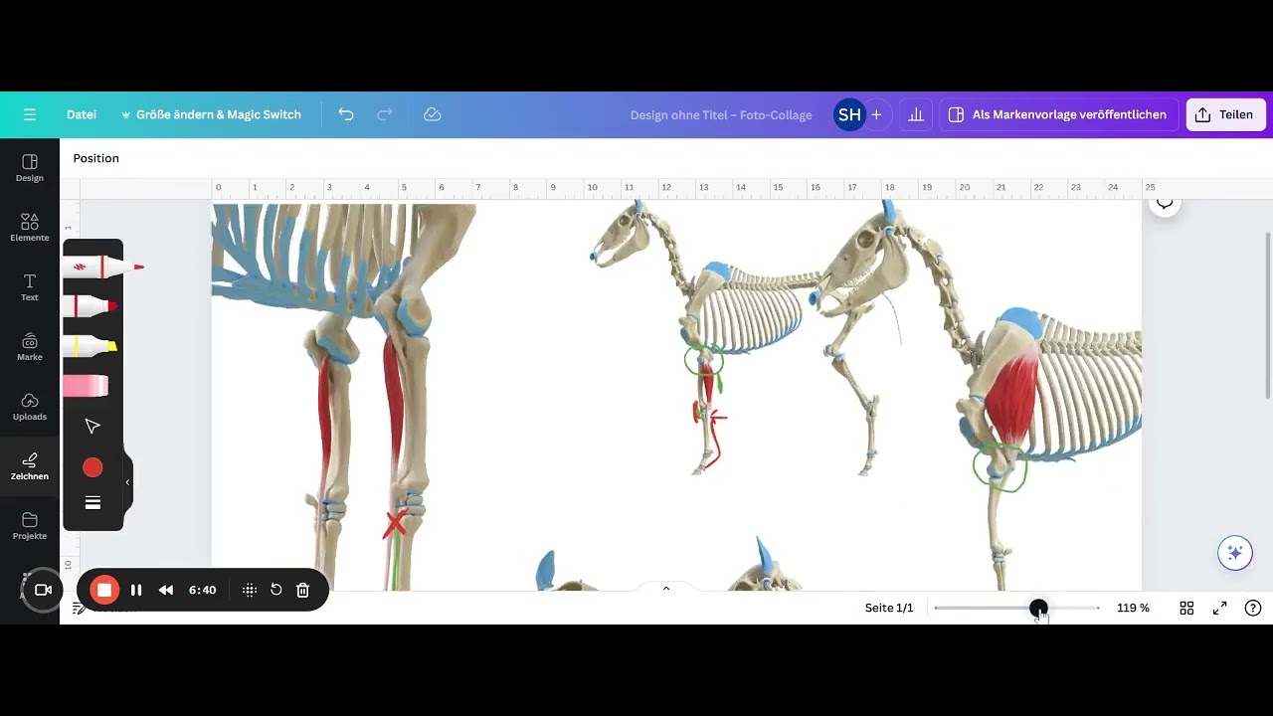Expand the page thumbnails chevron

pos(666,588)
